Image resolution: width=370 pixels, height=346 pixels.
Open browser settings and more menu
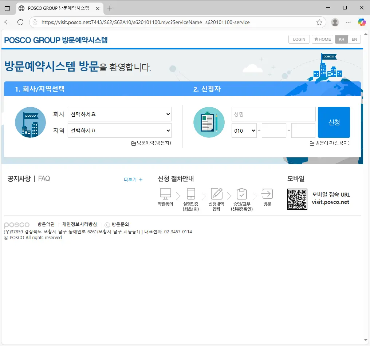click(x=348, y=22)
